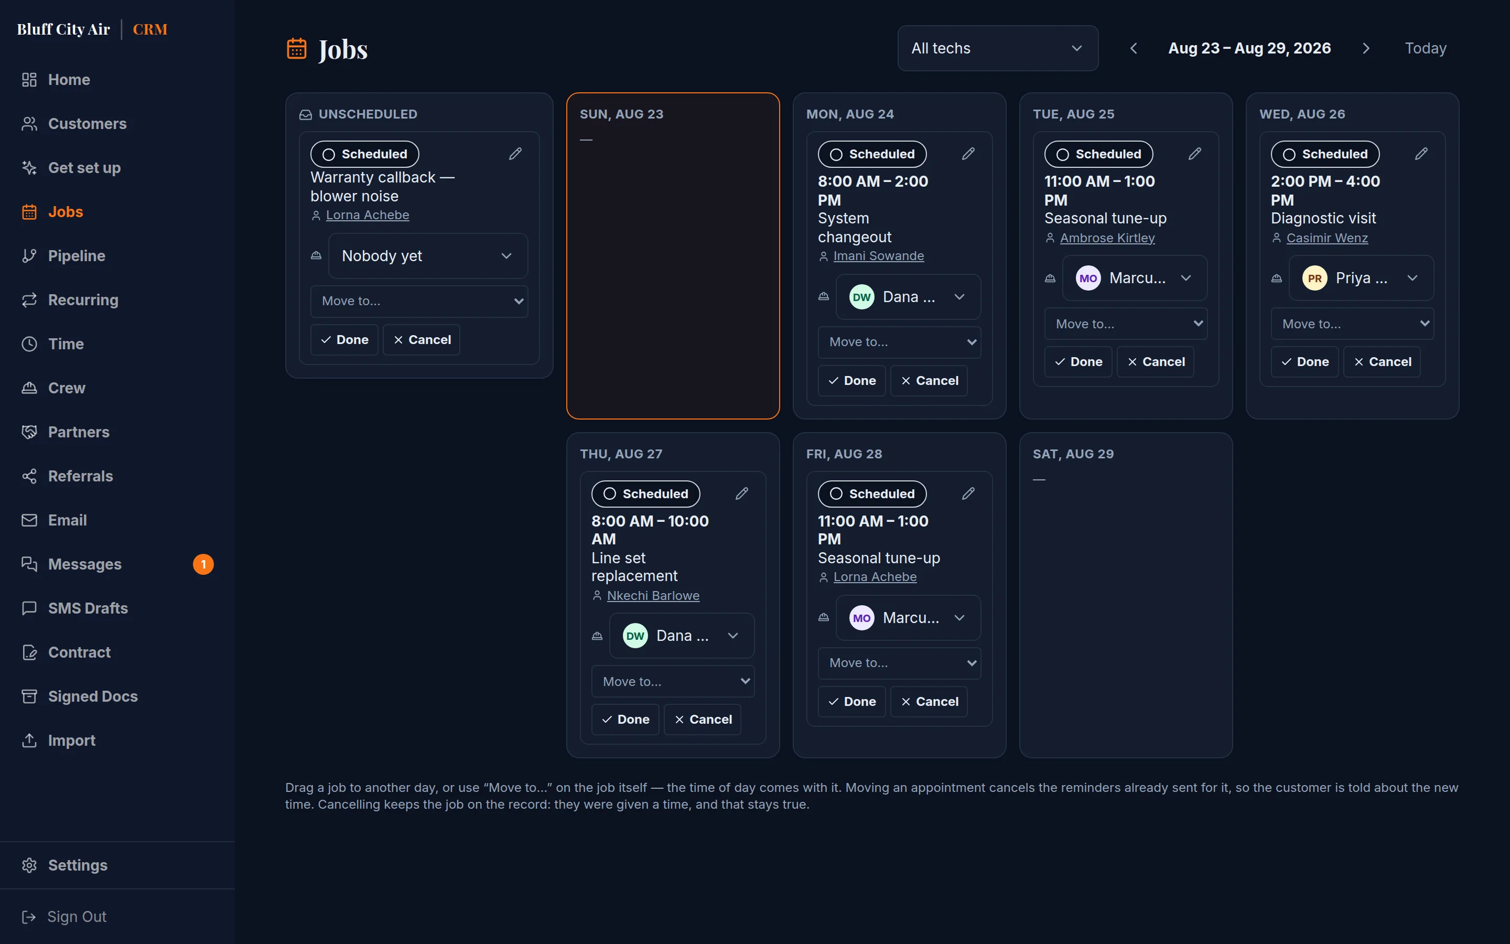Click the Signed Docs archive icon

pos(29,696)
